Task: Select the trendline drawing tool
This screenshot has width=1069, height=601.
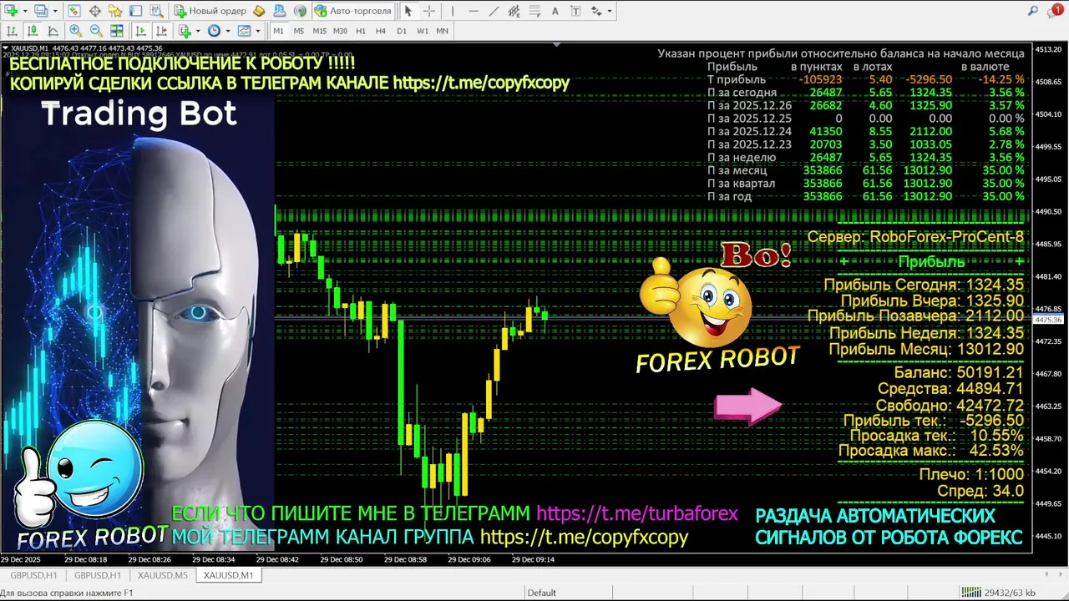Action: point(494,11)
